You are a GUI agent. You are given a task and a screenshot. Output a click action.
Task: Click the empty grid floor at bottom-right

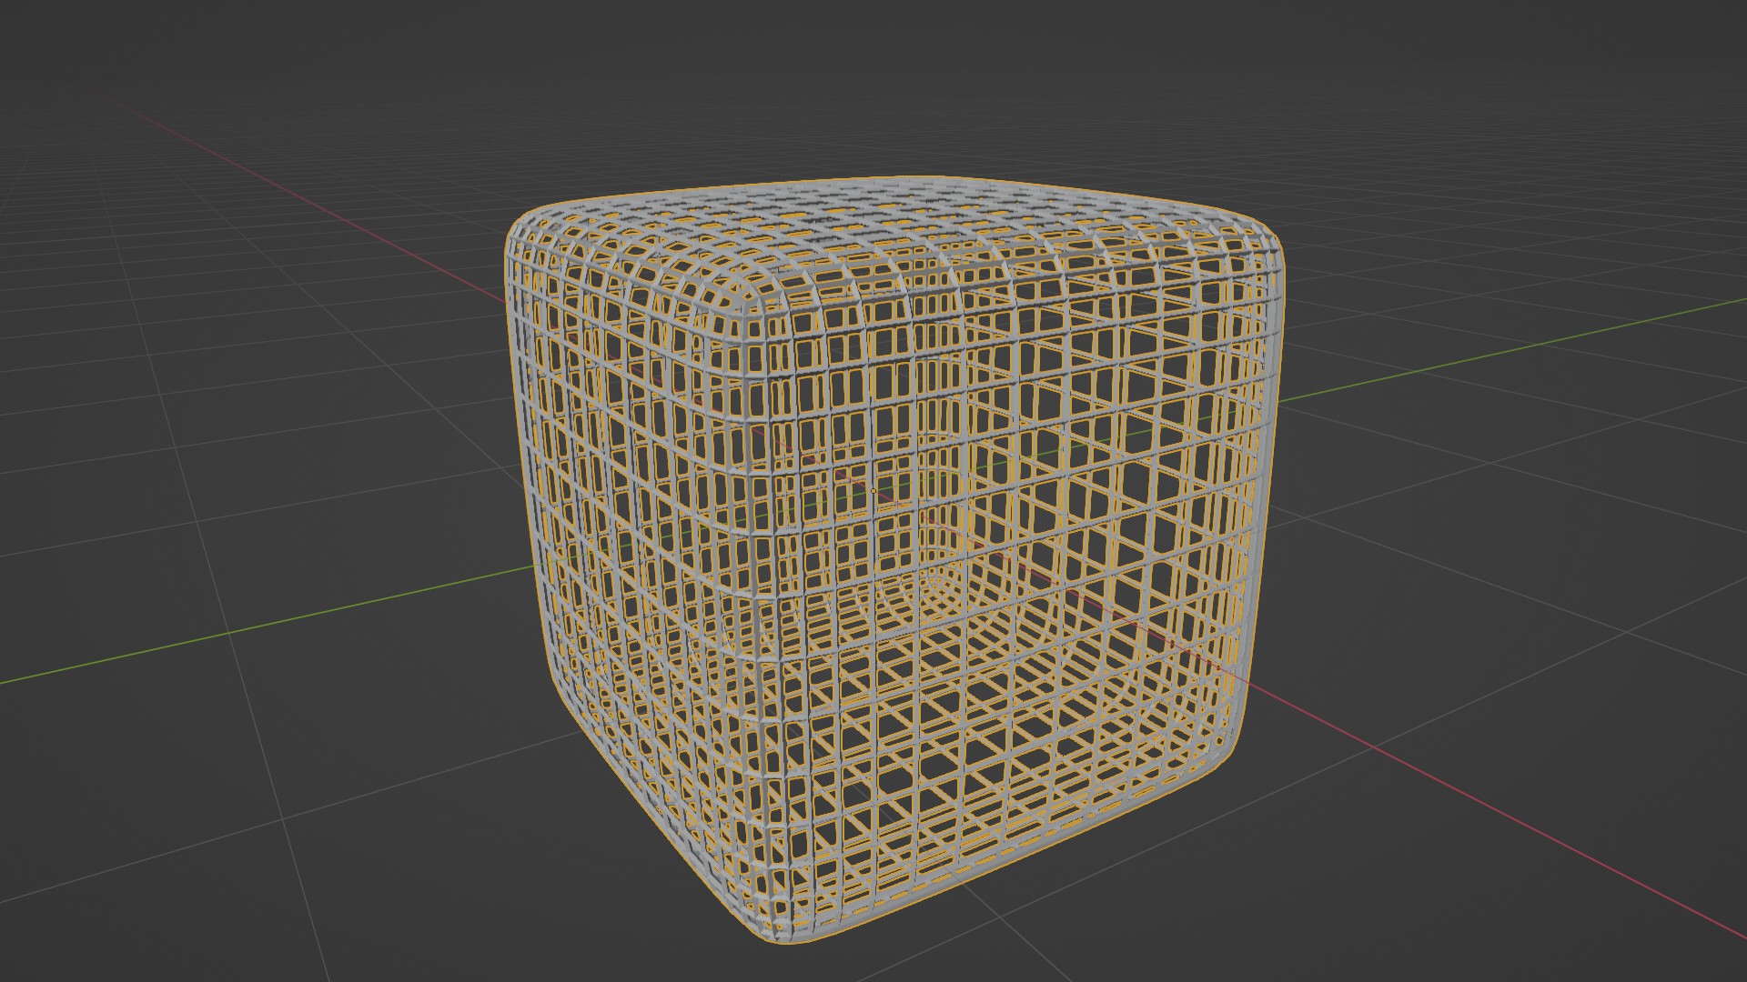[1456, 909]
